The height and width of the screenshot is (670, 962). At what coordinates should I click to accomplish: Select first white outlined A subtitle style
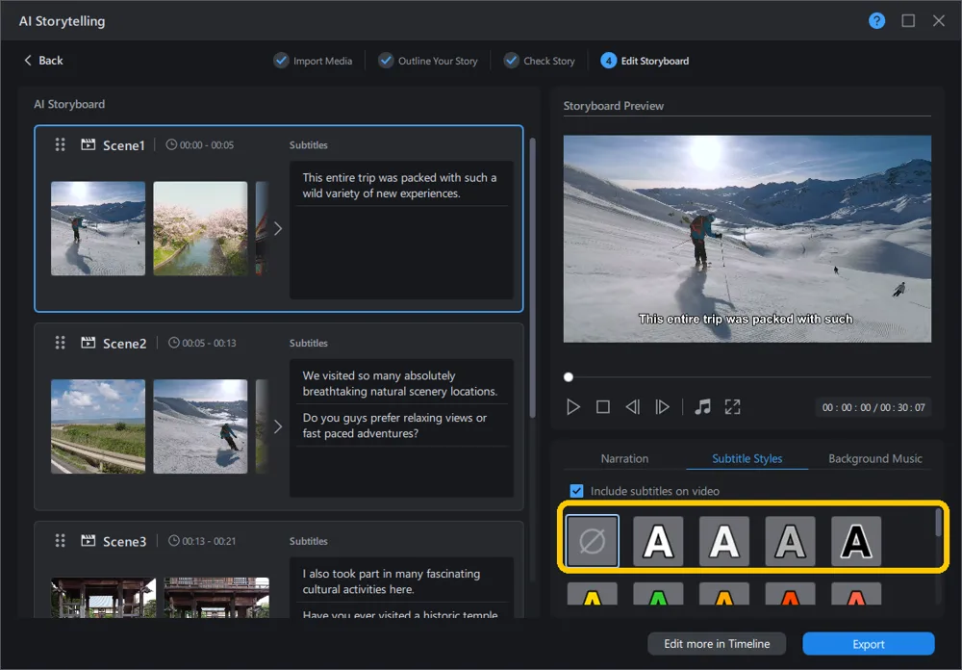pos(658,541)
